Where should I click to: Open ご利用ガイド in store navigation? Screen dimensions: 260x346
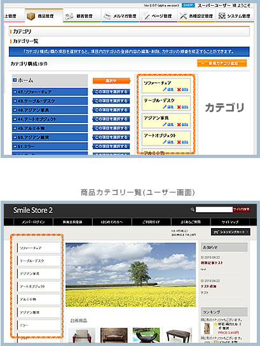[151, 222]
